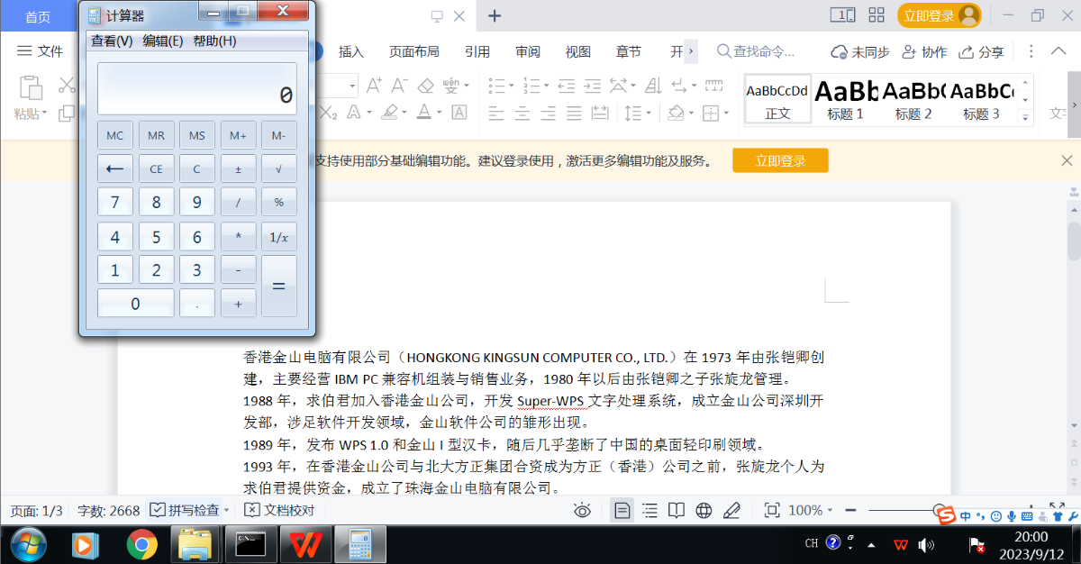Apply the 正文 style
Image resolution: width=1081 pixels, height=564 pixels.
[x=777, y=99]
